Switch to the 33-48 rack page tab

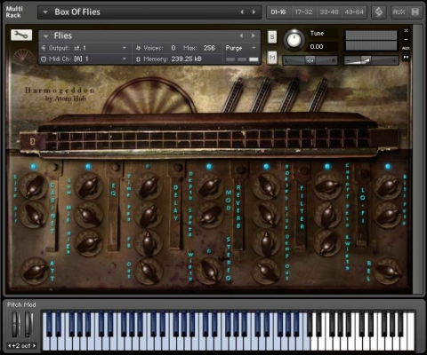click(x=329, y=12)
